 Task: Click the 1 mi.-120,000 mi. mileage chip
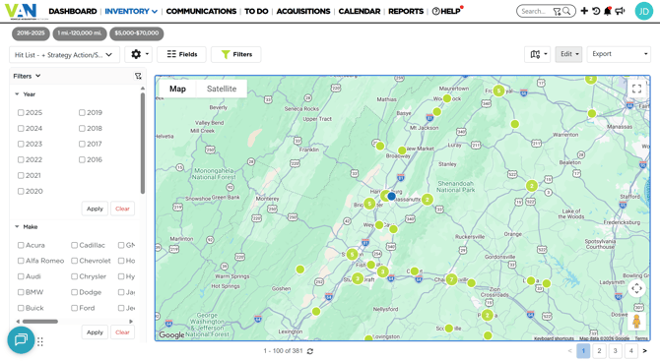(x=80, y=33)
